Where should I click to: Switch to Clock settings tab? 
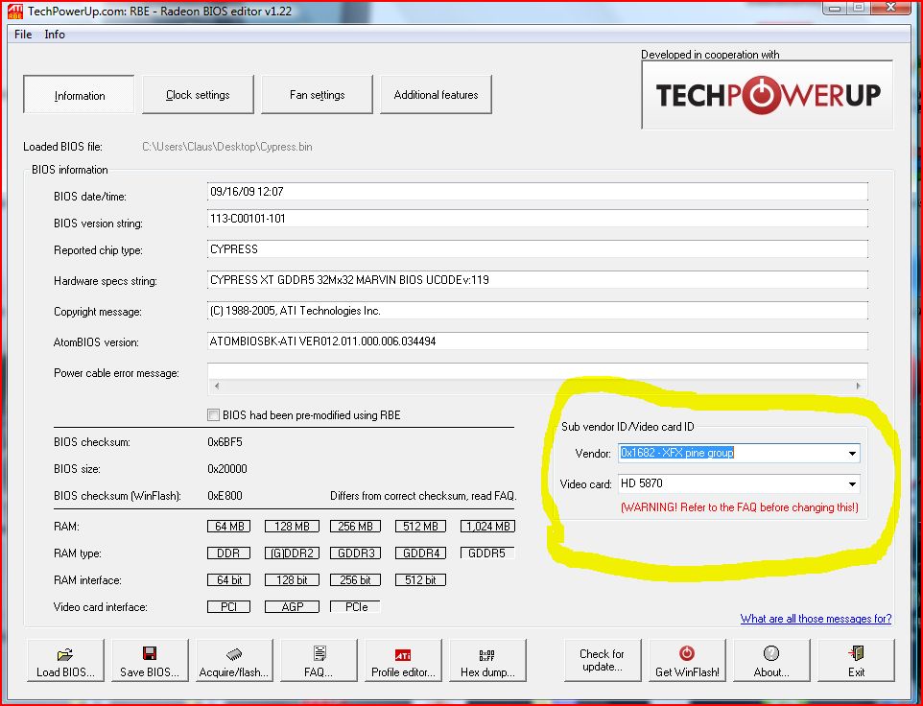198,94
